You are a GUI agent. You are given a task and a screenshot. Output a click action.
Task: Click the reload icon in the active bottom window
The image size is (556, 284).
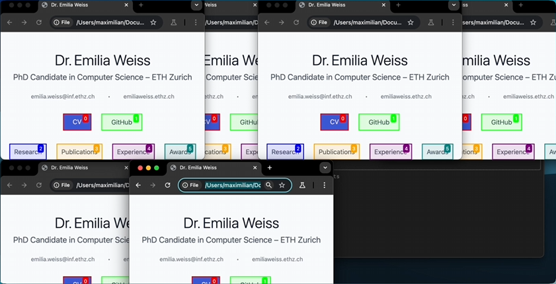click(168, 186)
